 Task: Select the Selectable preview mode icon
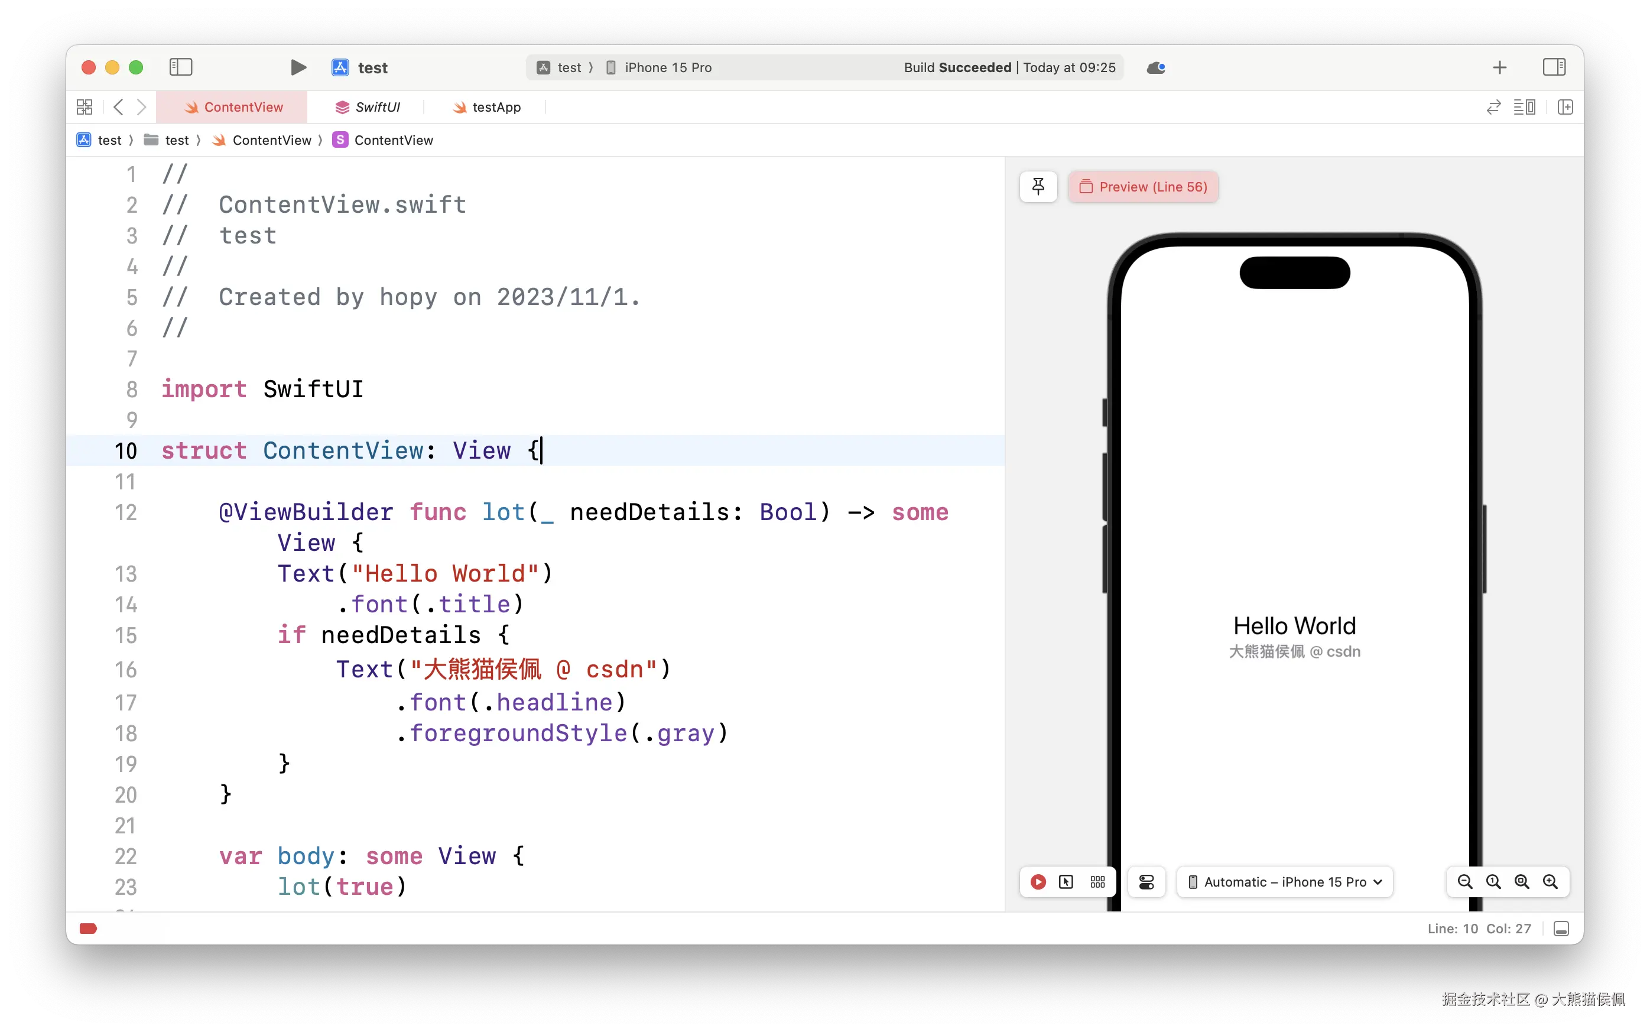(x=1066, y=882)
